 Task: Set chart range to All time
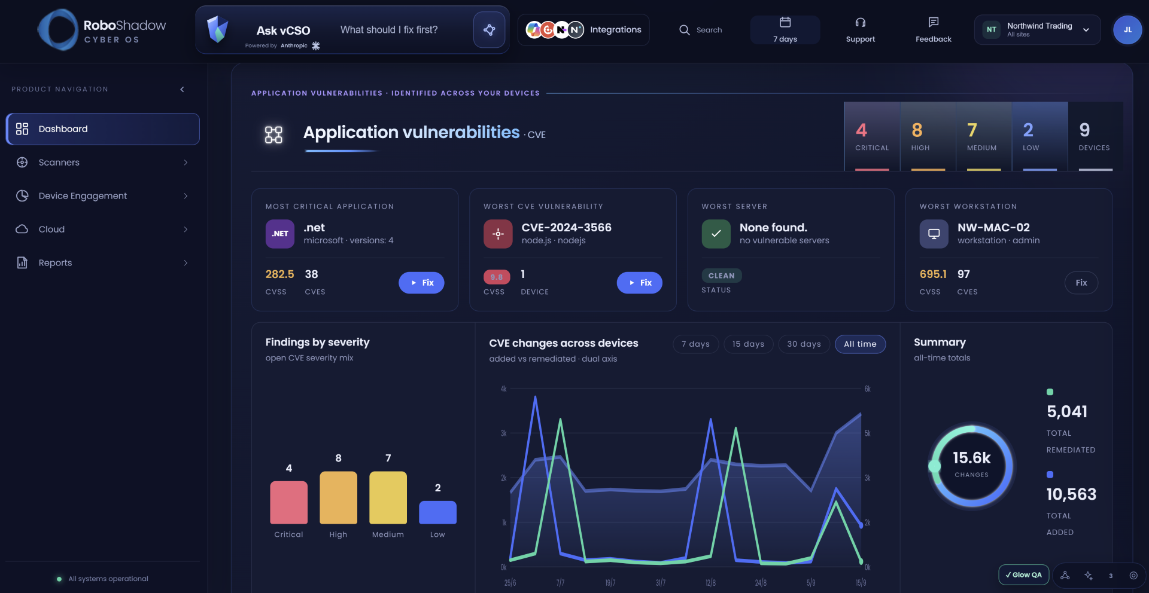861,344
